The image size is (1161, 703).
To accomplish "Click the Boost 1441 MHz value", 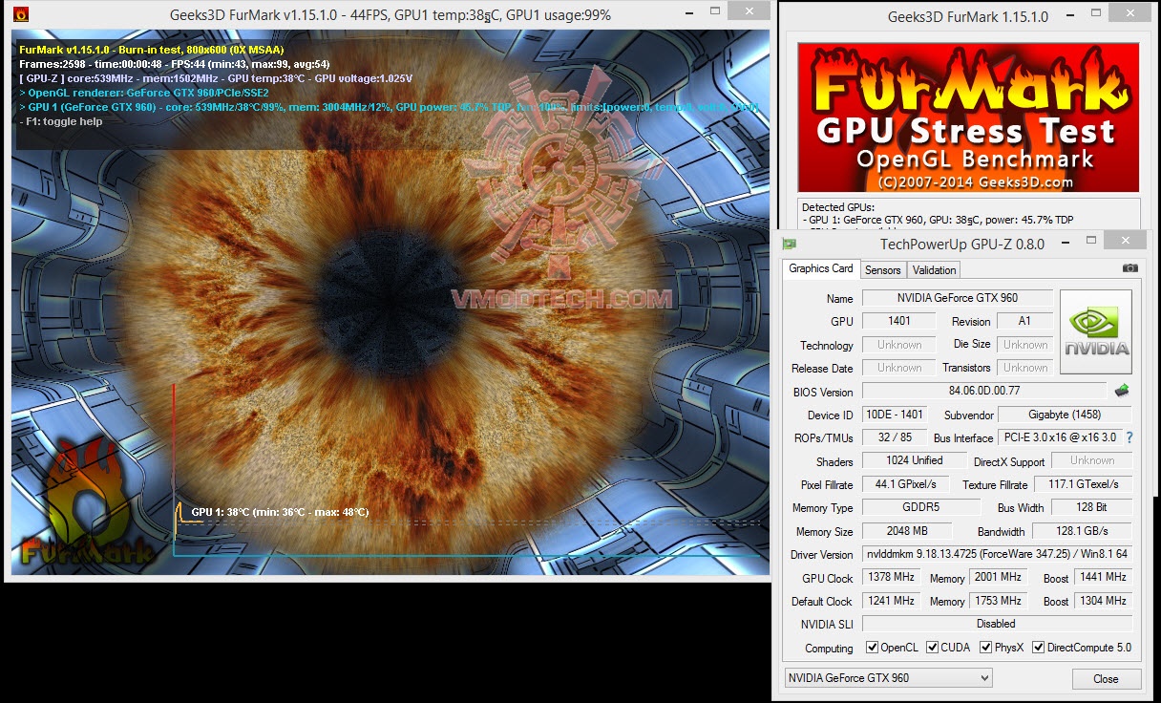I will click(x=1104, y=577).
